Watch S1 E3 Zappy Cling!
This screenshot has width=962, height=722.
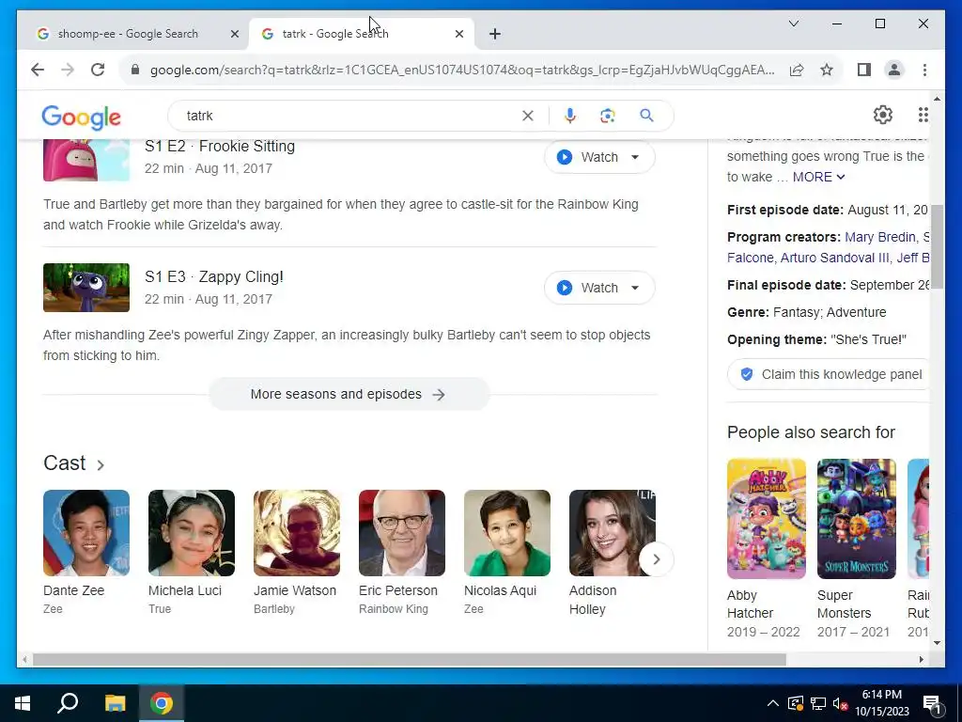click(x=589, y=288)
